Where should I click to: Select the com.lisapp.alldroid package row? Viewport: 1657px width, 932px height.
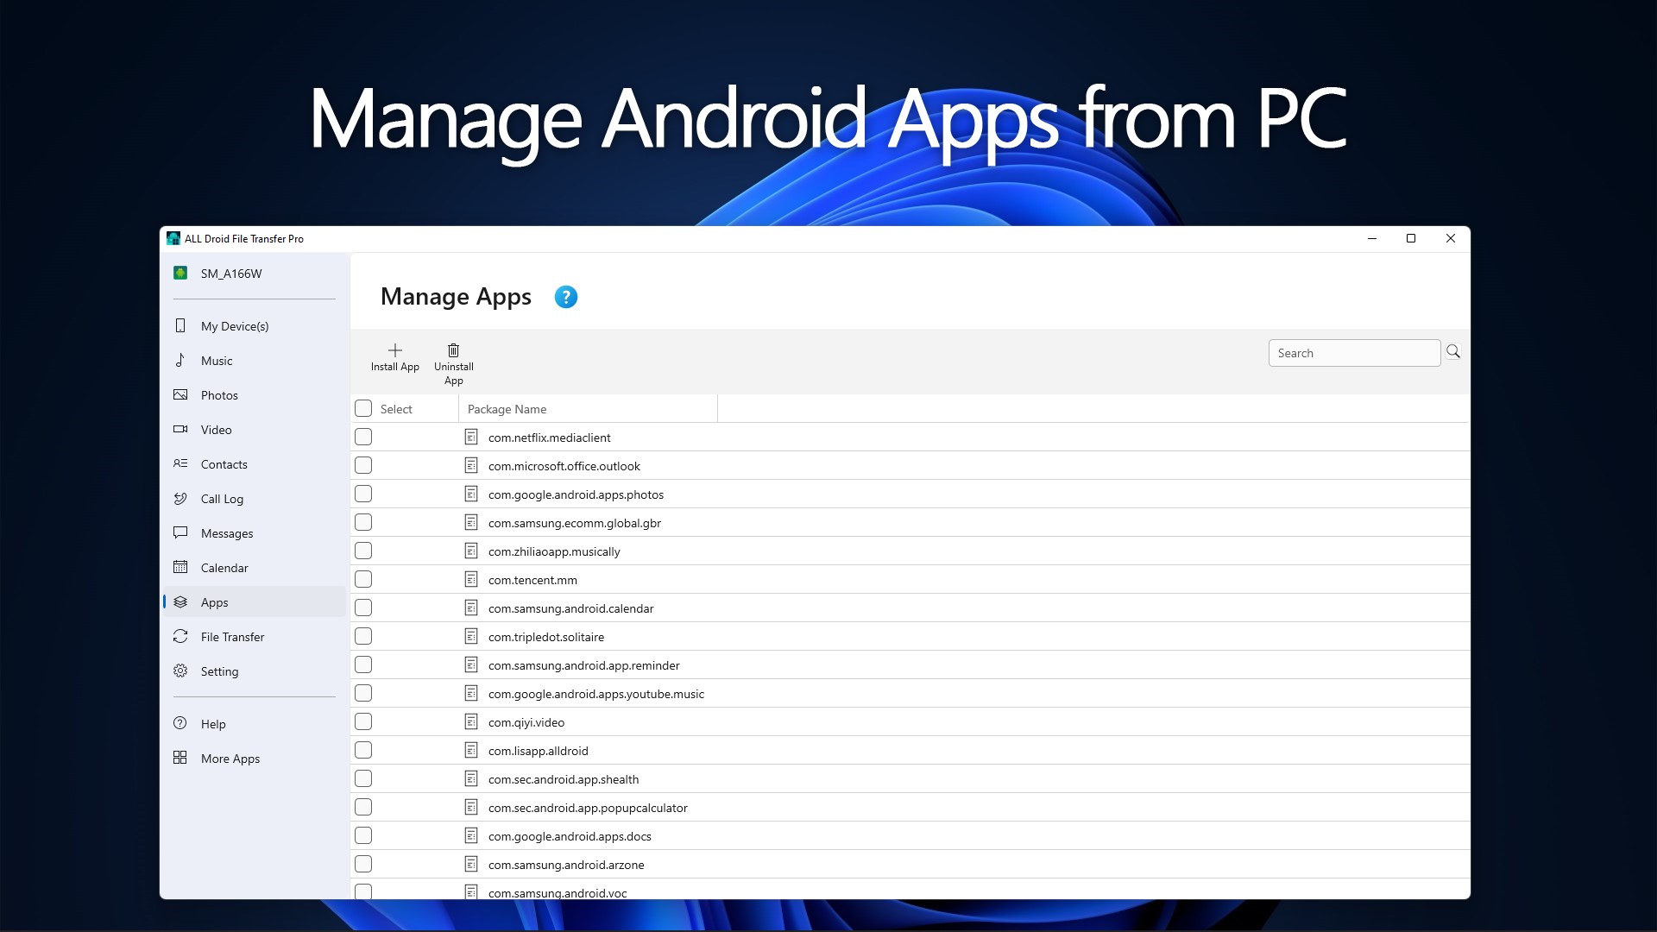538,751
